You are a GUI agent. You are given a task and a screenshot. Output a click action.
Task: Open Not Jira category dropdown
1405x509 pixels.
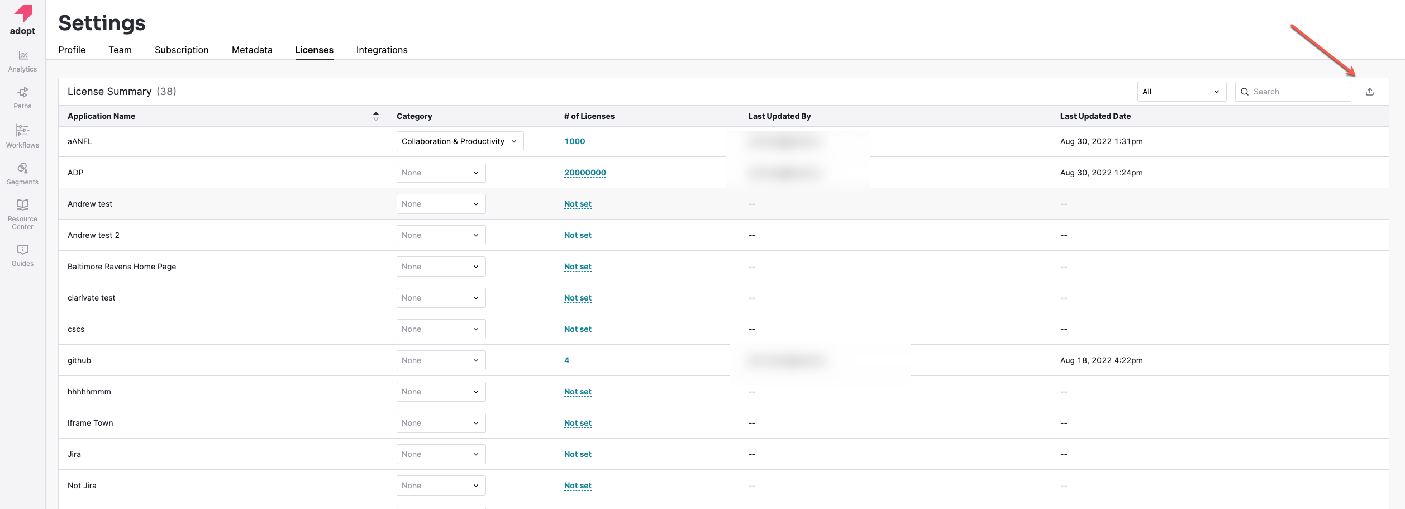coord(441,486)
